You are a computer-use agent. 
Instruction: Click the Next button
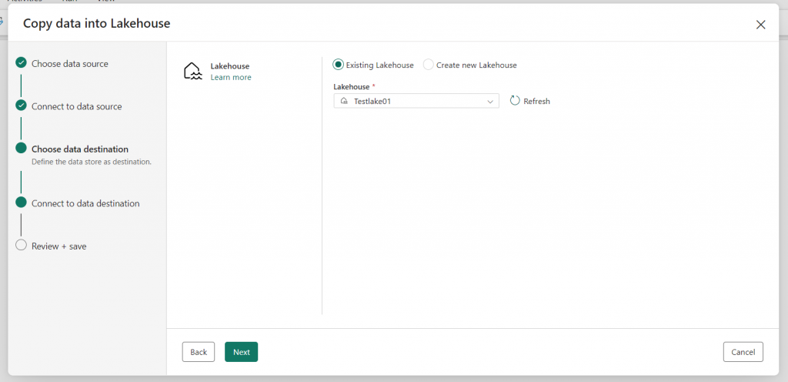[x=241, y=352]
